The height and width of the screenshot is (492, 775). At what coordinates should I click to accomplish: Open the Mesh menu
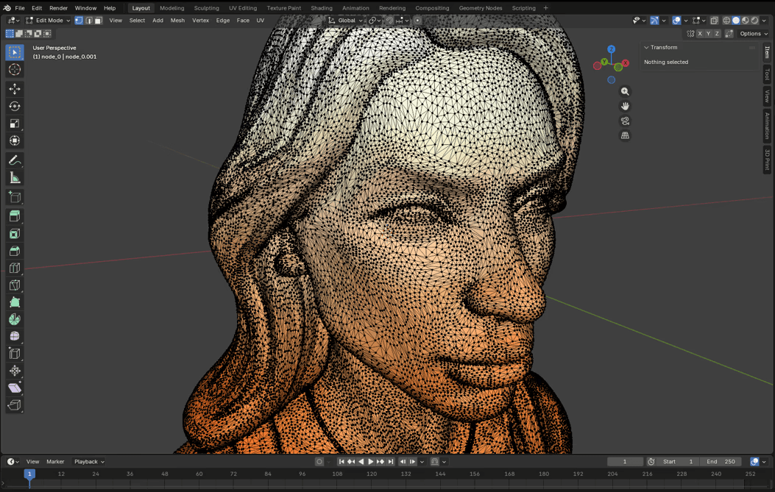[177, 21]
